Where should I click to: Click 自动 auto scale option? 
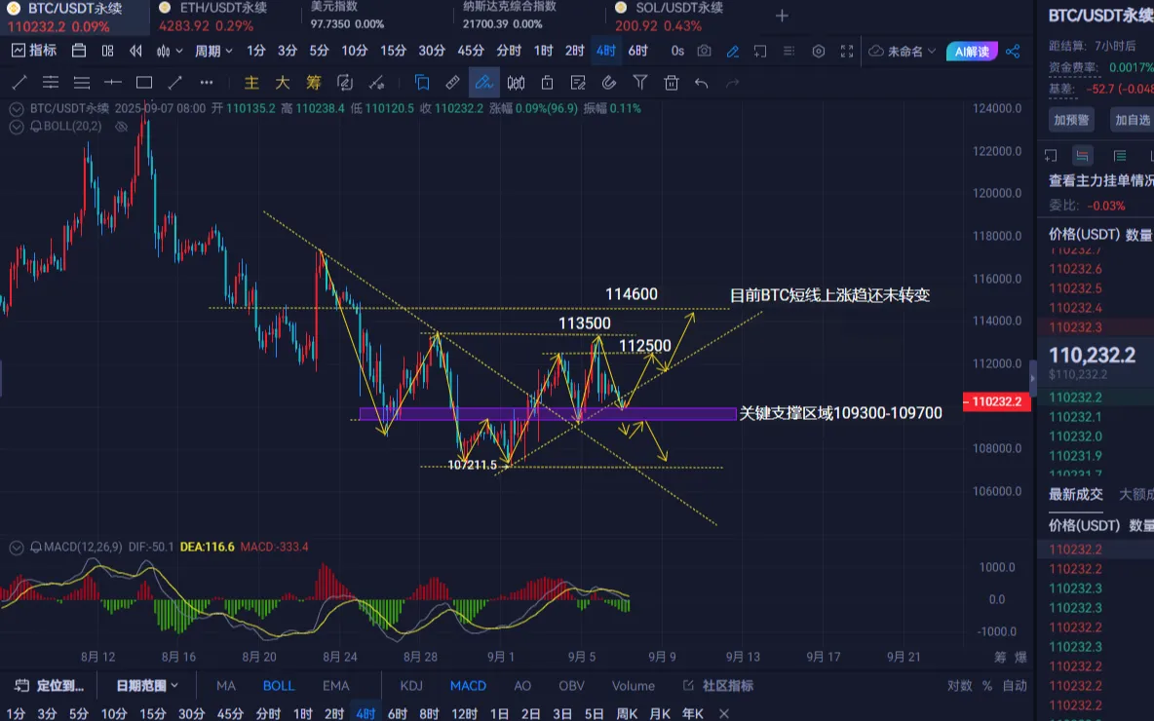pos(1015,686)
